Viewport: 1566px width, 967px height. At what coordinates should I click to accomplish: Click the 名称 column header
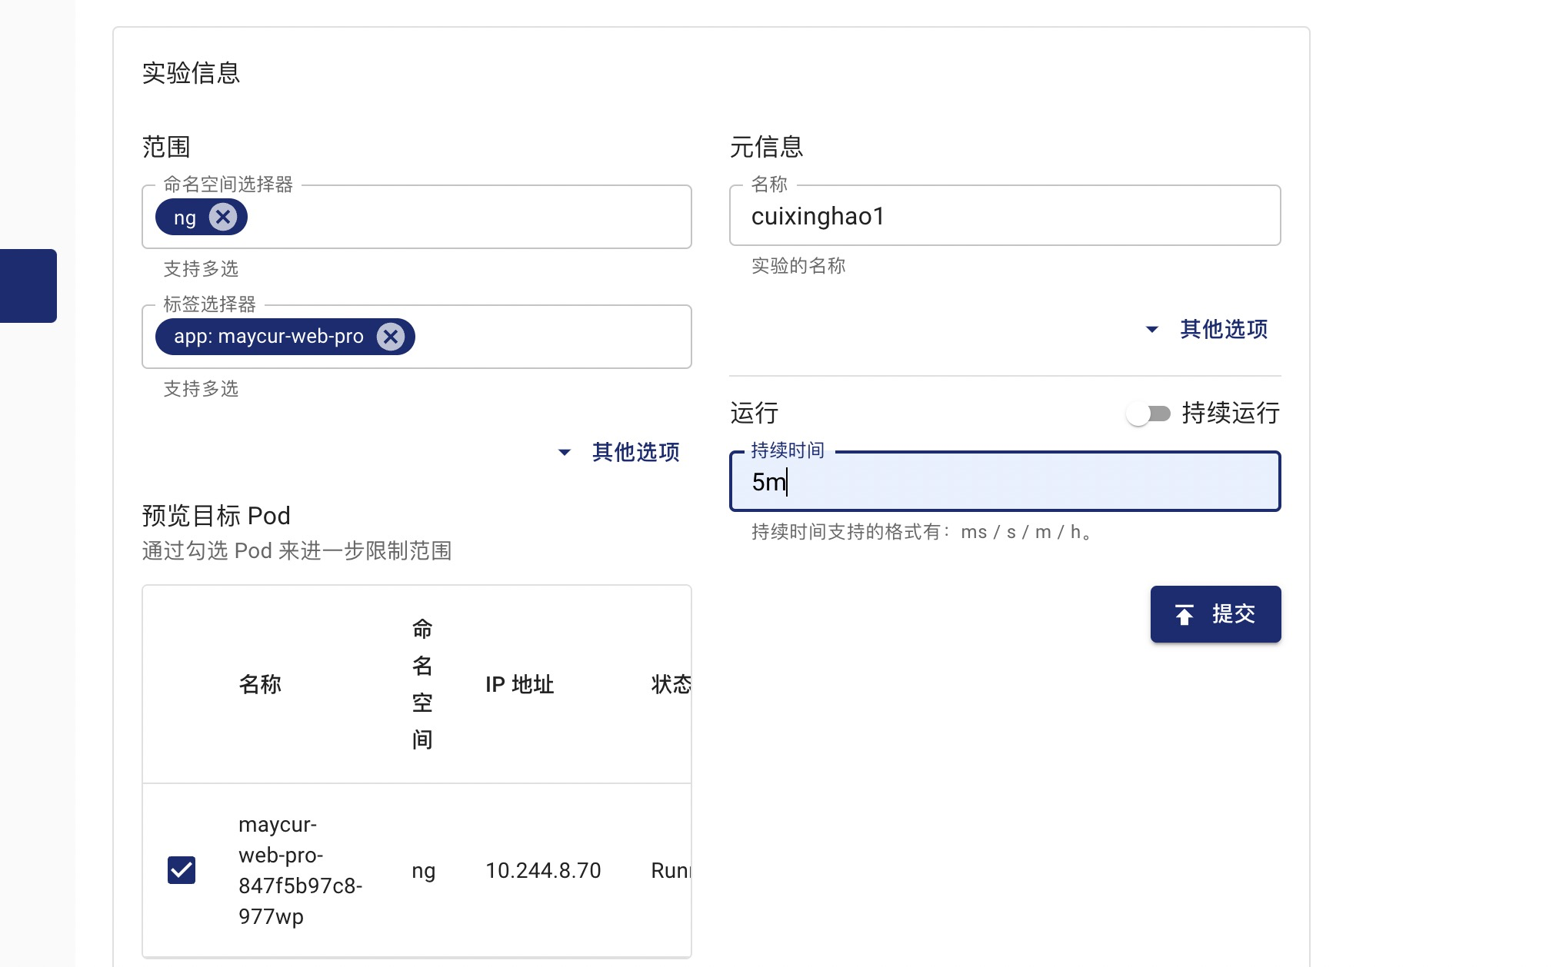[260, 684]
